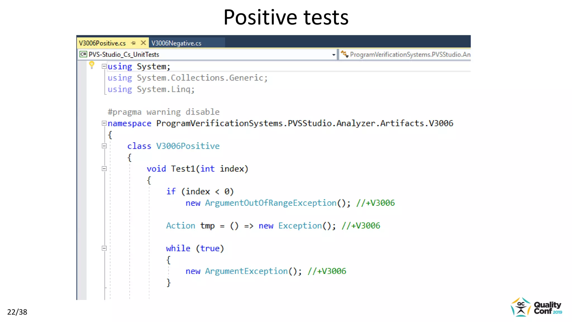Image resolution: width=572 pixels, height=322 pixels.
Task: Click the //+V3006 comment after ArgumentException
Action: coord(327,271)
